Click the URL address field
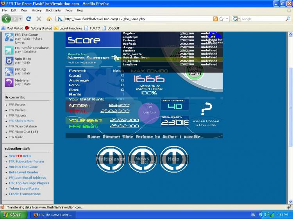The height and width of the screenshot is (219, 293). click(x=138, y=19)
